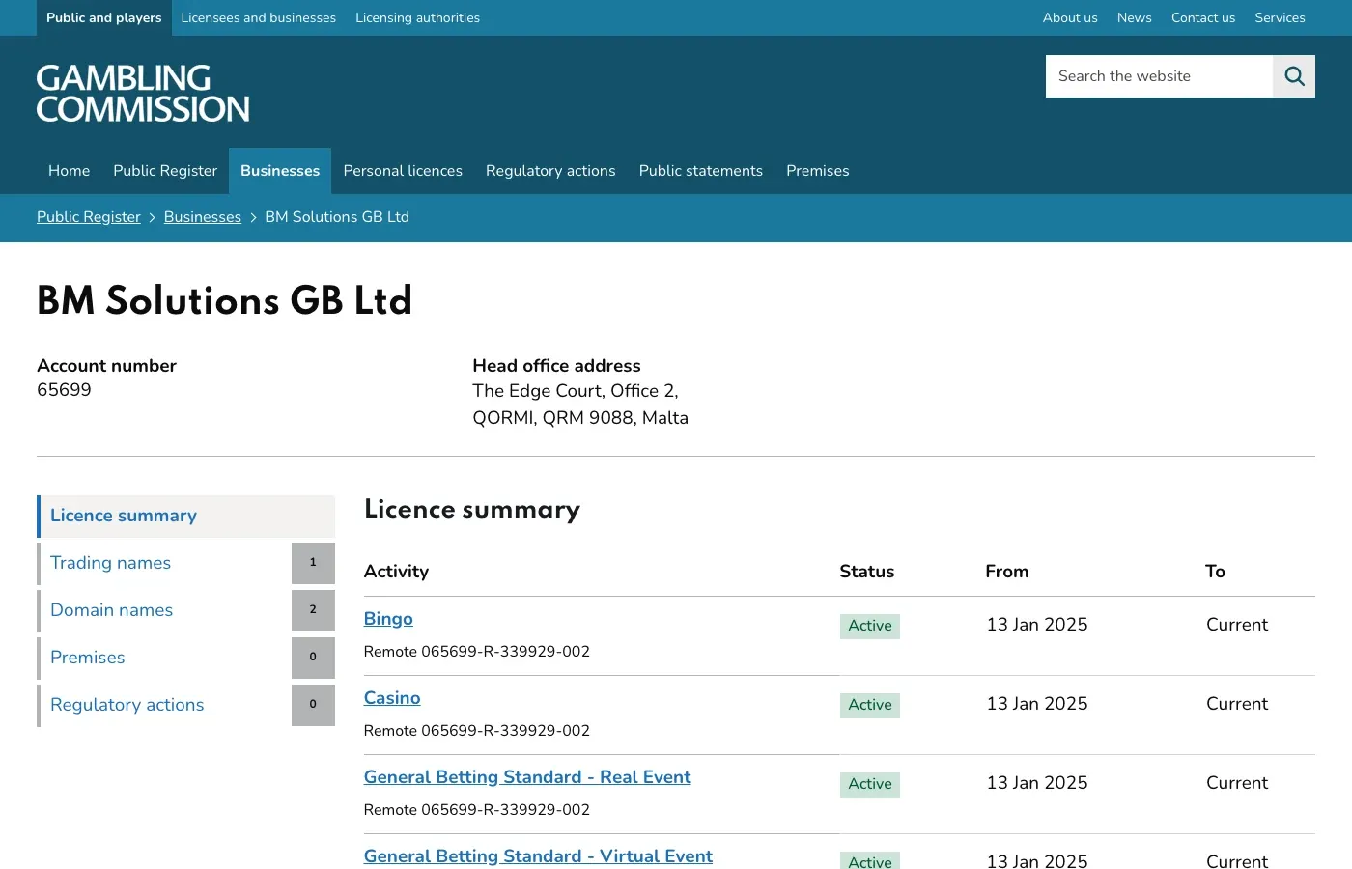
Task: Click QORMI, QRM 9088, Malta address line
Action: click(580, 418)
